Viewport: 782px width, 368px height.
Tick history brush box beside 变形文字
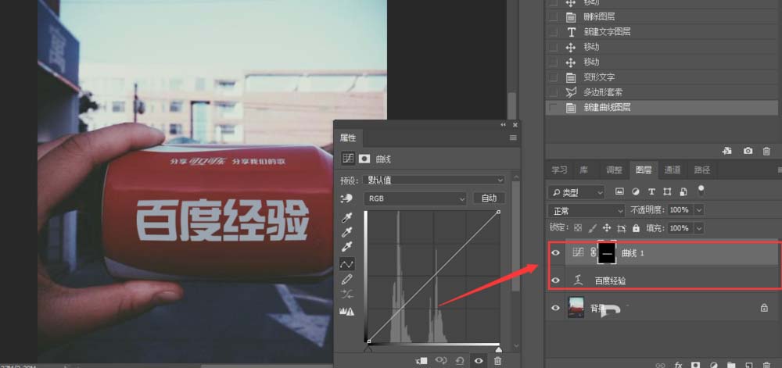(x=553, y=77)
